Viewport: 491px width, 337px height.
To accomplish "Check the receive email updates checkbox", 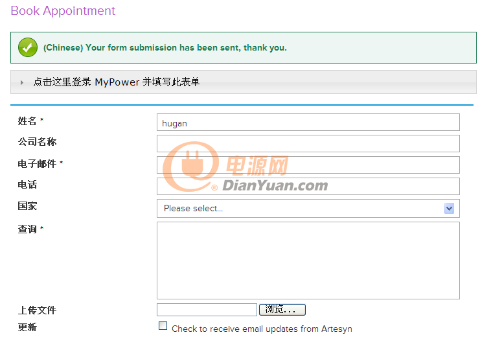I will tap(163, 326).
